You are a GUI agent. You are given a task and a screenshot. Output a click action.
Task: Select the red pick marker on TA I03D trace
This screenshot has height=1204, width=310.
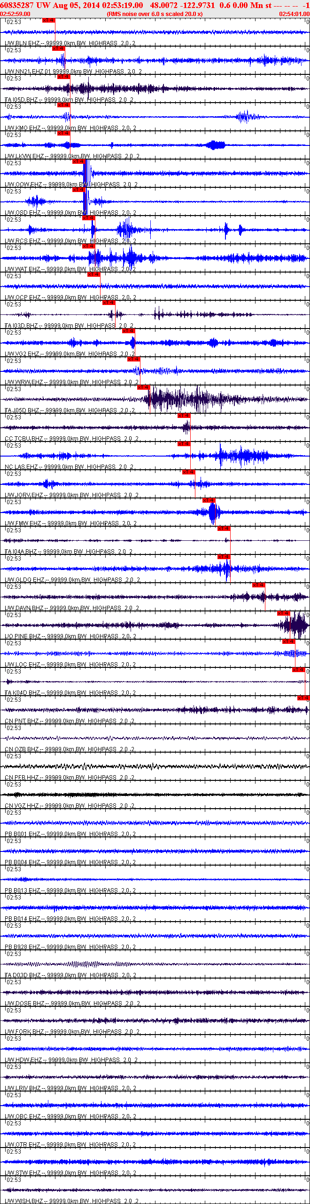click(108, 303)
